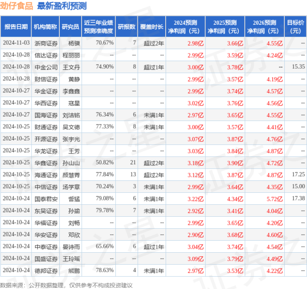Viewport: 307px width, 289px height.
Task: Click 国盛证券 institution cell
Action: (46, 259)
